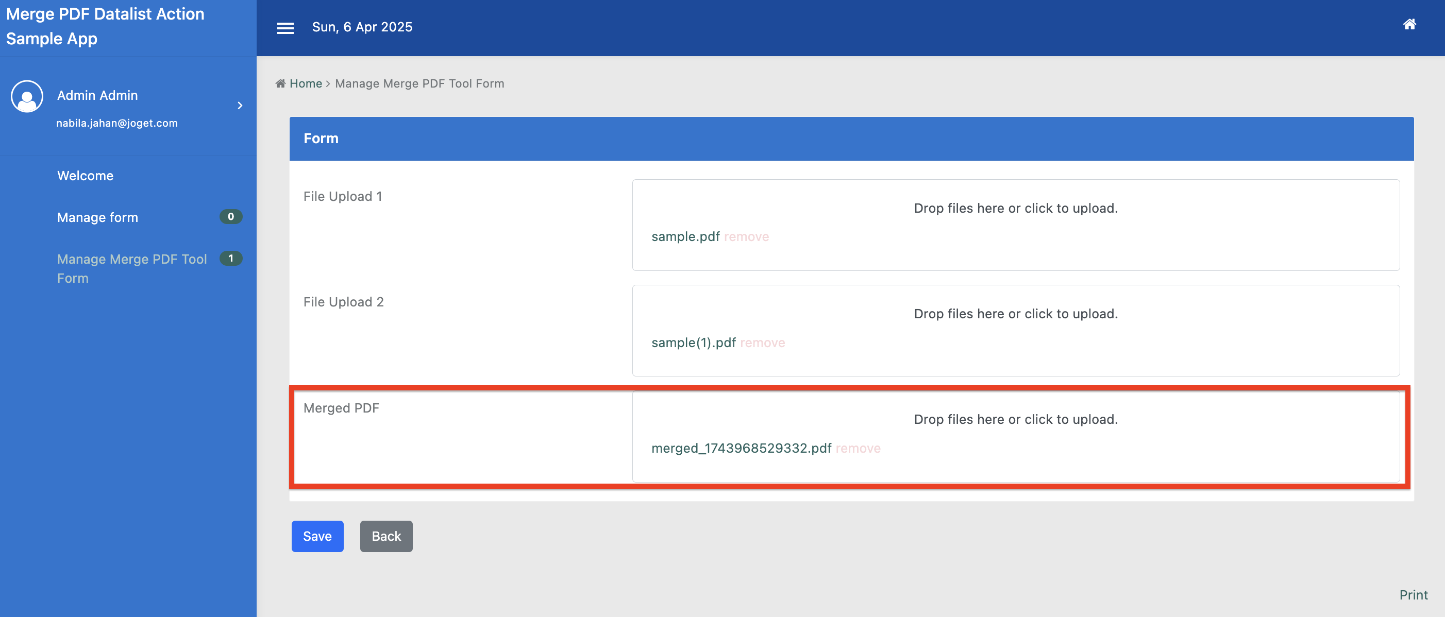Remove sample(1).pdf from File Upload 2
The width and height of the screenshot is (1445, 617).
(x=762, y=342)
